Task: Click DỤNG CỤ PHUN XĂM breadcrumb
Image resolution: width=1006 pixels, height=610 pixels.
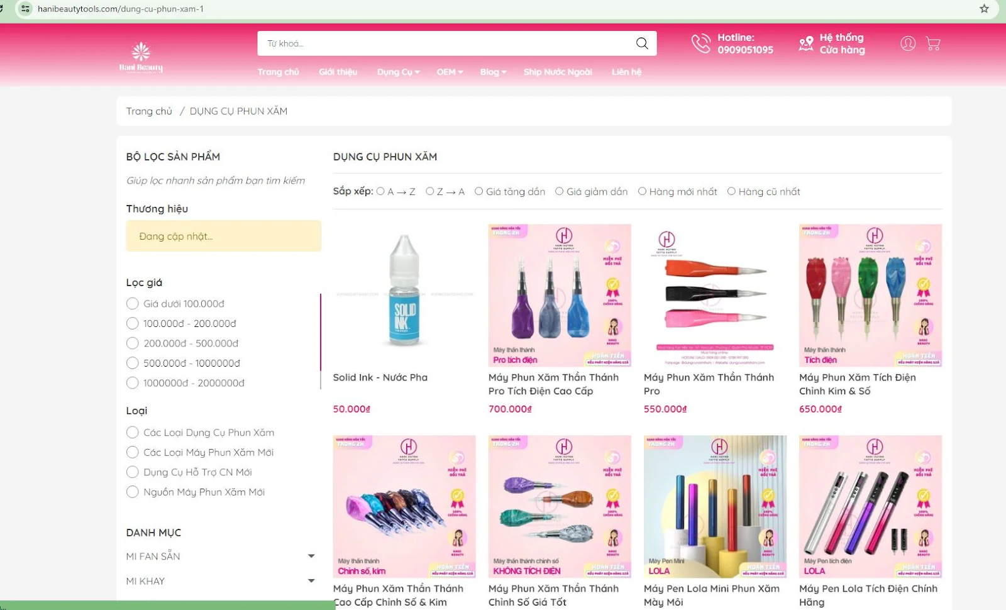Action: pos(238,111)
